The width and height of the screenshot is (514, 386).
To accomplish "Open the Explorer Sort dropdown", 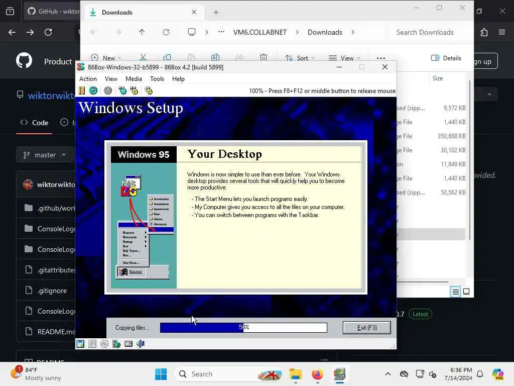I will coord(300,58).
